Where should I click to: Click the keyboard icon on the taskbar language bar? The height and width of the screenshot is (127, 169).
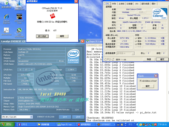118,125
